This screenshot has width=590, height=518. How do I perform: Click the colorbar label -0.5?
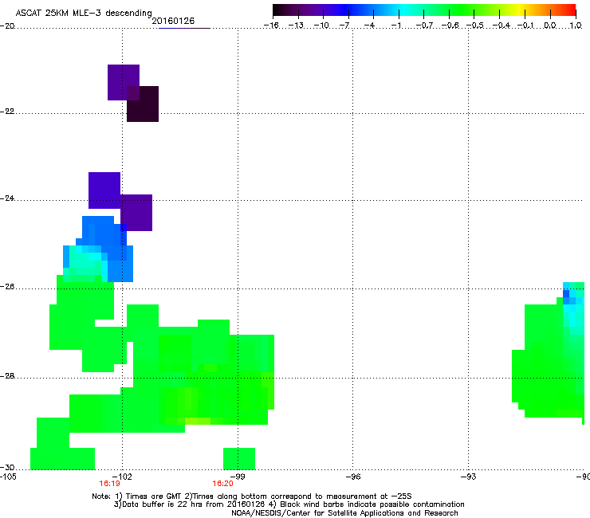pos(475,26)
